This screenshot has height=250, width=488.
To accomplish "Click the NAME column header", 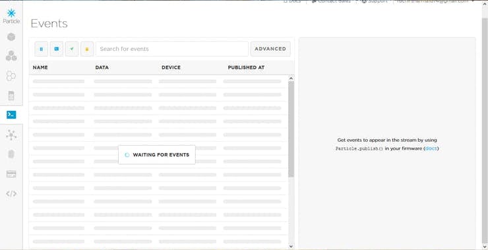I will (40, 67).
